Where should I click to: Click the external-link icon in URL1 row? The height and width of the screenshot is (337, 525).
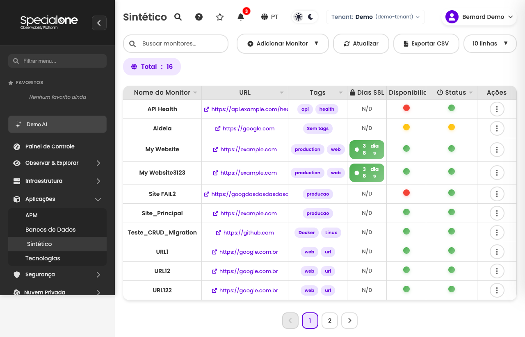(x=214, y=252)
